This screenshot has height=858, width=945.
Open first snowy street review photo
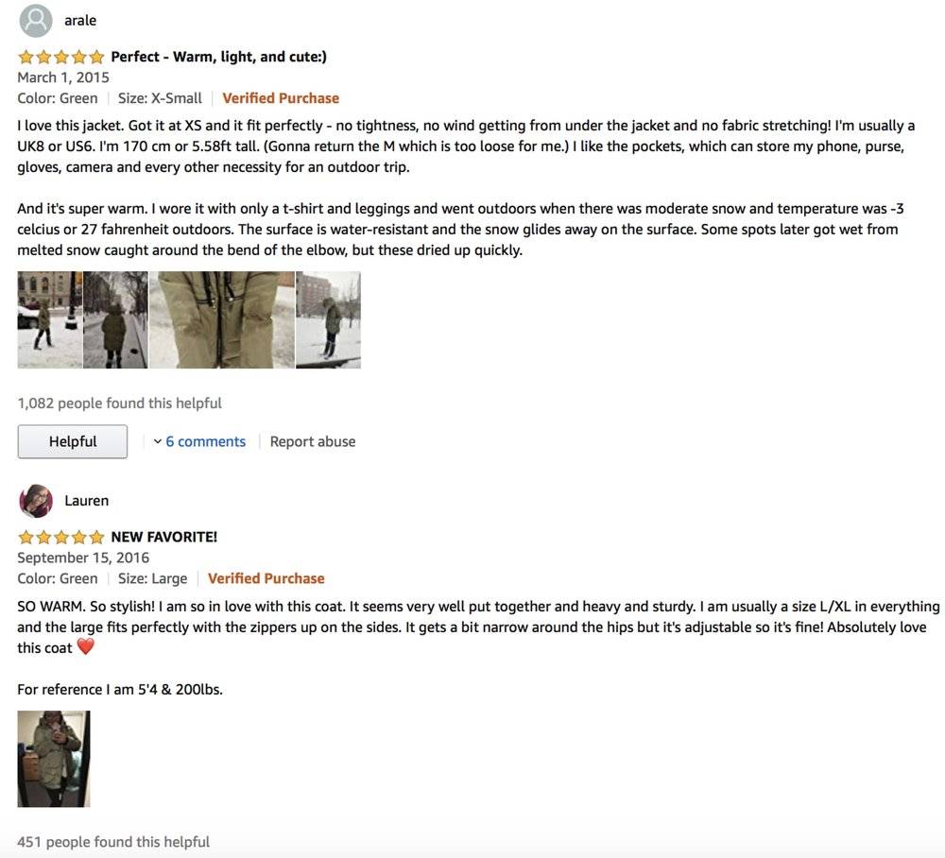pyautogui.click(x=49, y=319)
